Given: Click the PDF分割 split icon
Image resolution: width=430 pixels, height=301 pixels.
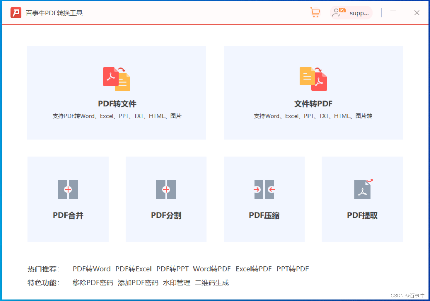Looking at the screenshot, I should coord(166,190).
